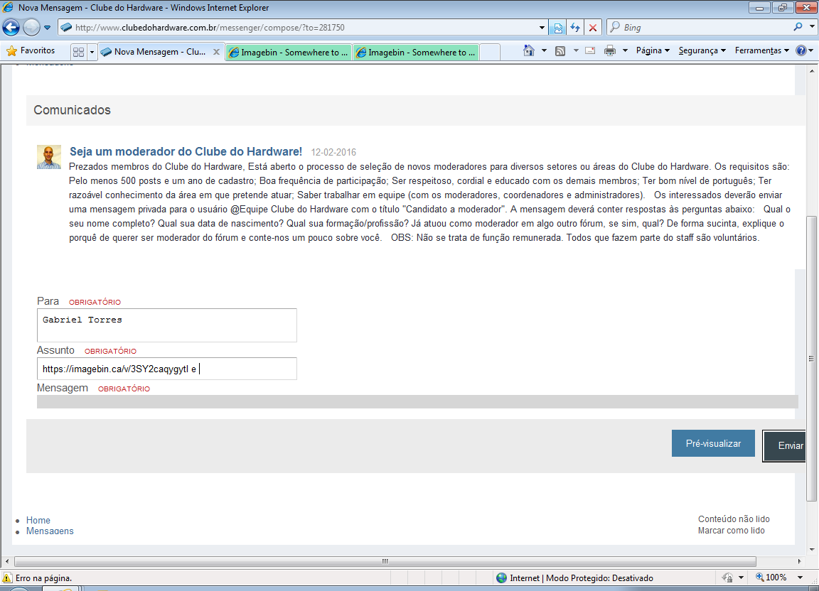Click the Home page icon
Viewport: 819px width, 591px height.
529,50
